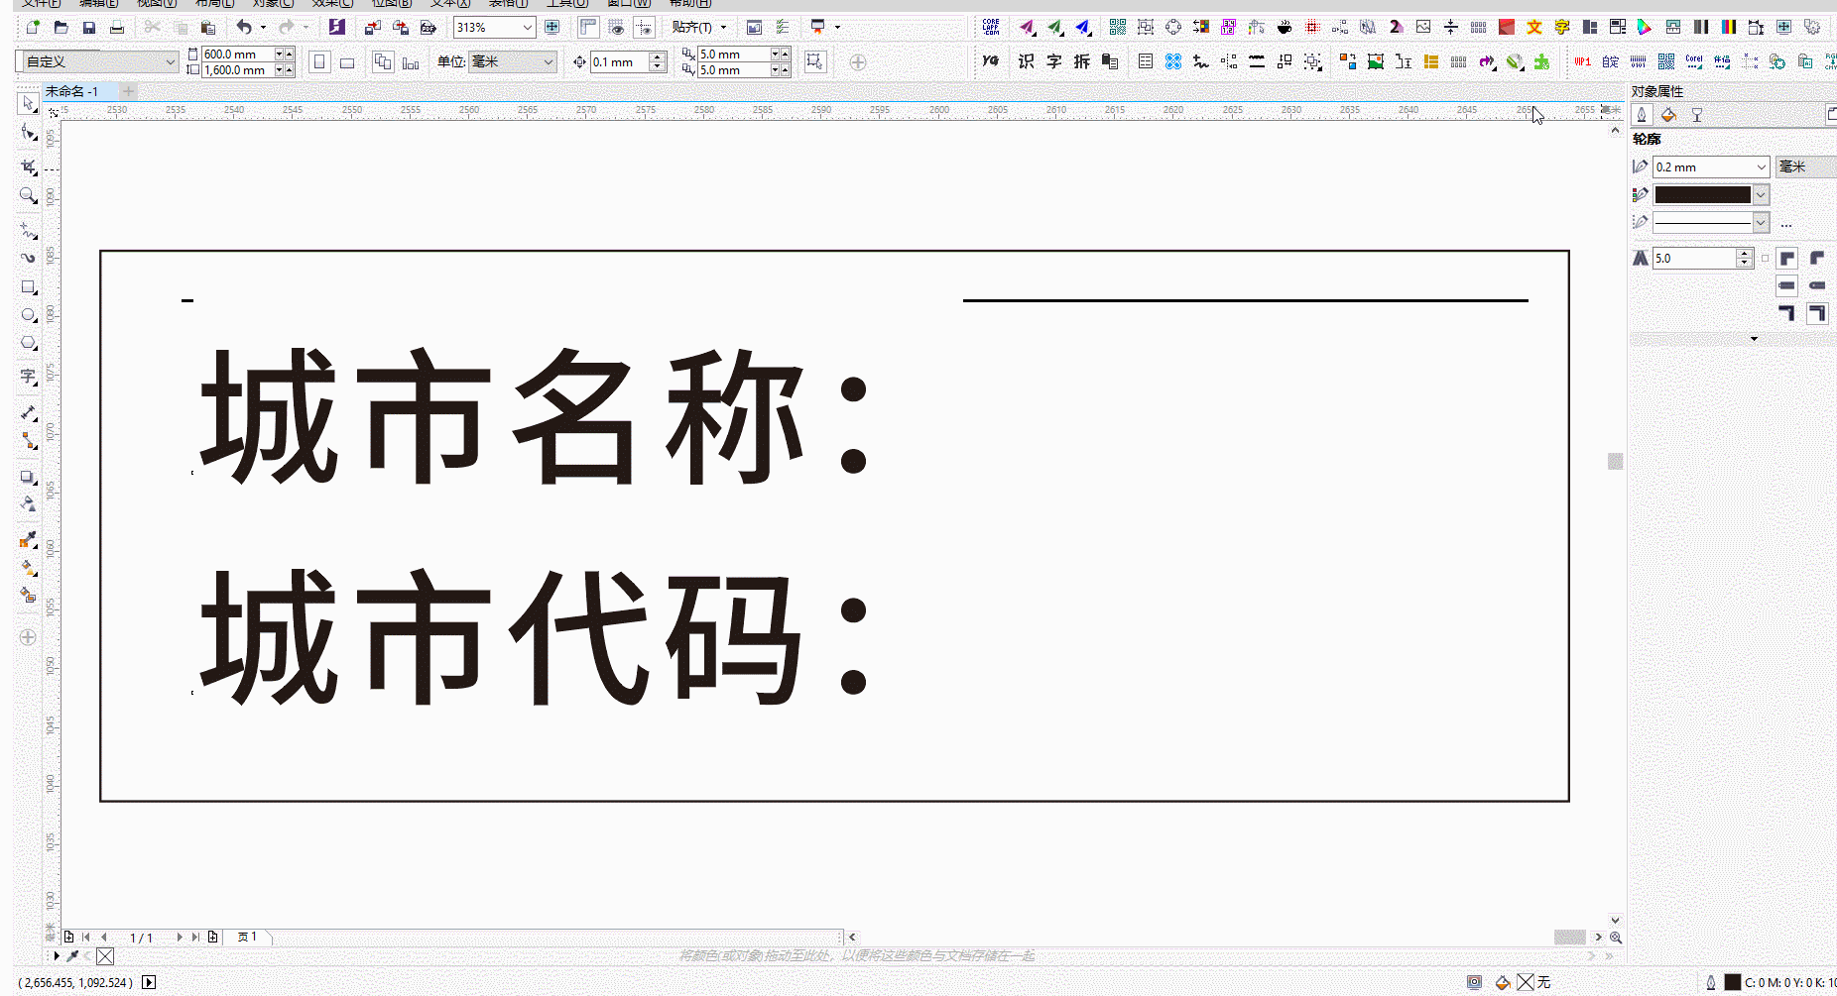Click the coffee cup plugin icon
This screenshot has width=1837, height=996.
click(x=1285, y=28)
